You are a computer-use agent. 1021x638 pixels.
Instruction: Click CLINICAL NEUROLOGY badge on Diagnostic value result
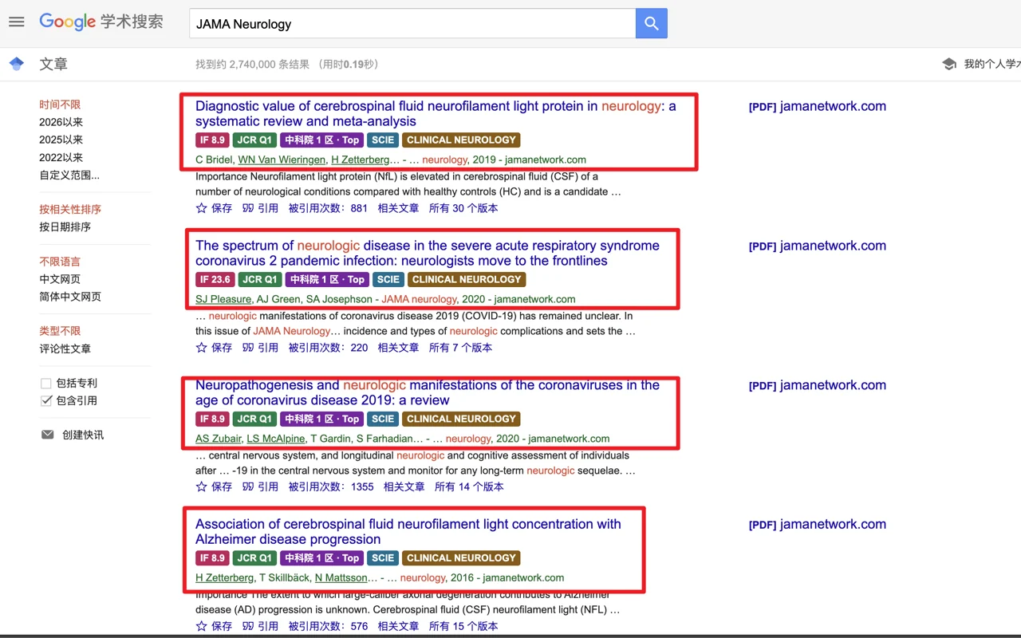point(461,140)
